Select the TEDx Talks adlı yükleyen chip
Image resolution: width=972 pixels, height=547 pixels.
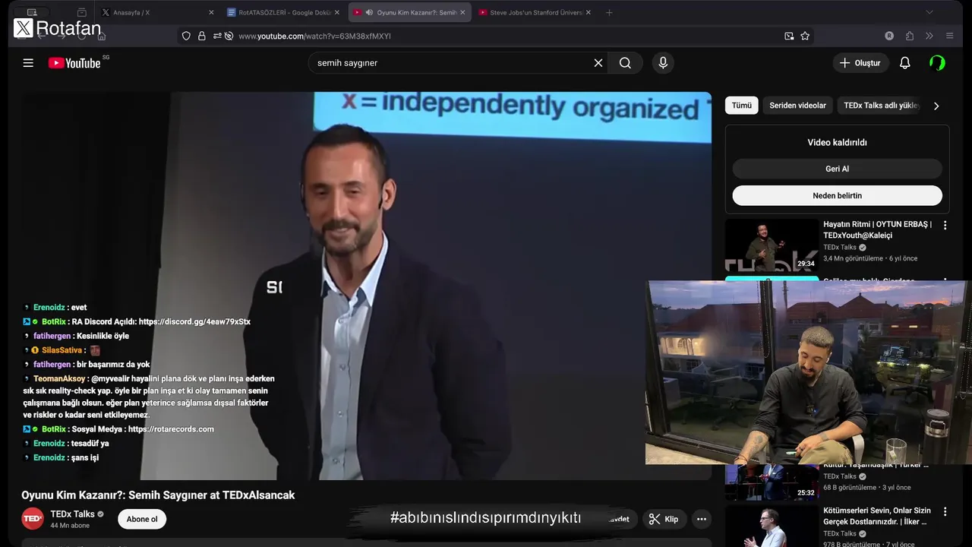pos(881,106)
